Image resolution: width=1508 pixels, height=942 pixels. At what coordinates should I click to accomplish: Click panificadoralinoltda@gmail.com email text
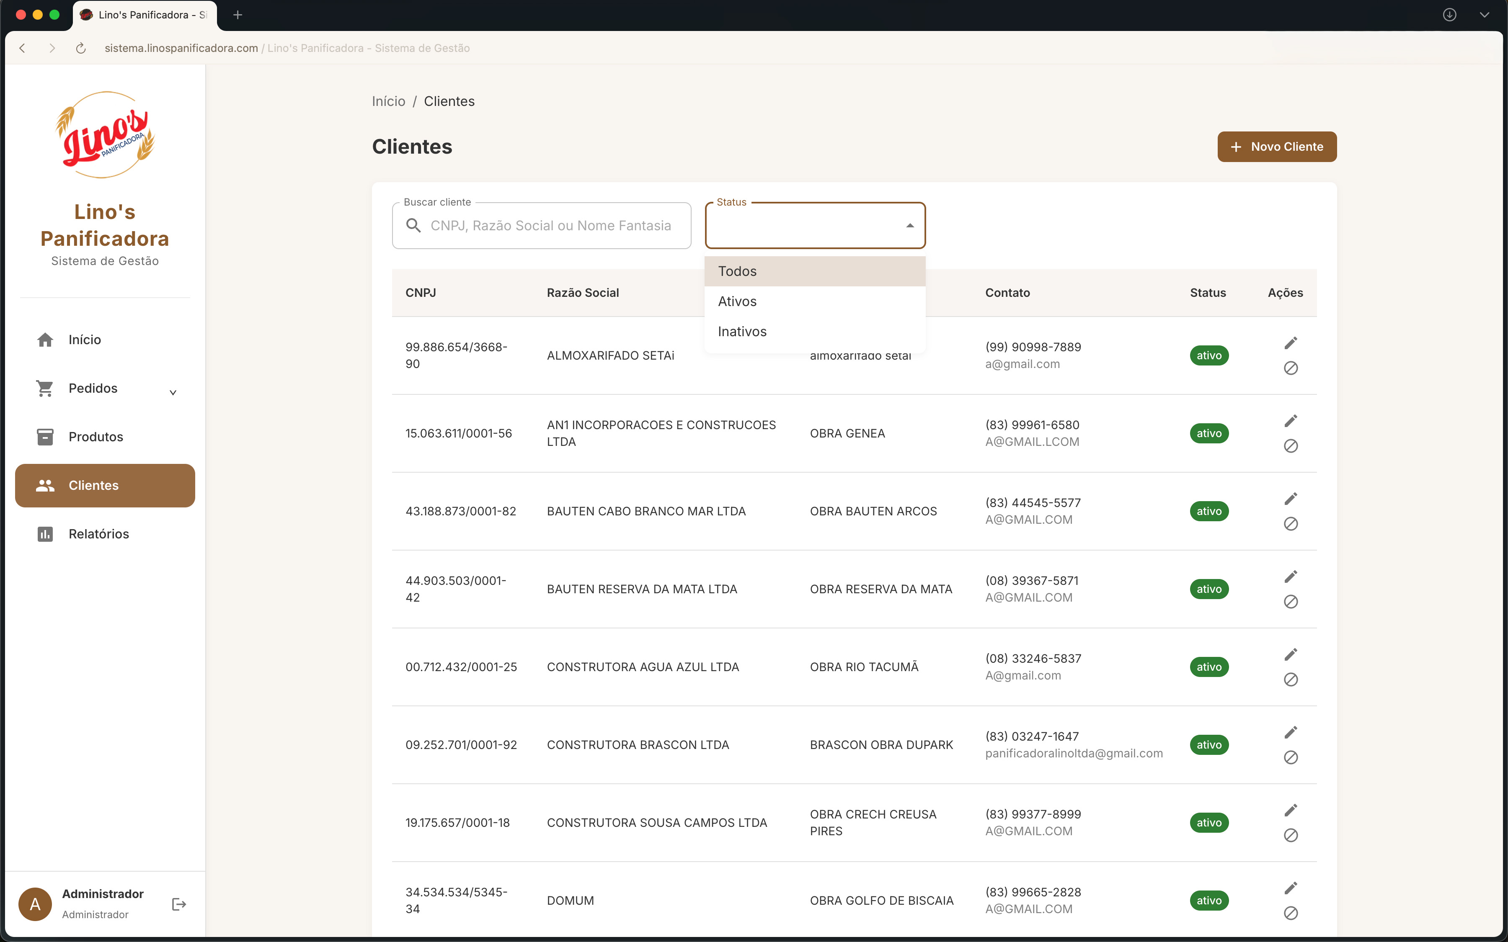point(1074,753)
